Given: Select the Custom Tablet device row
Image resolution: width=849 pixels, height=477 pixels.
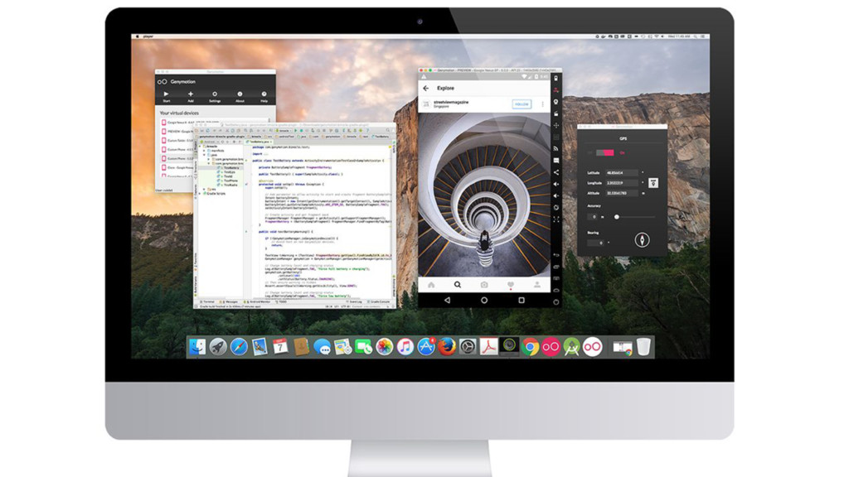Looking at the screenshot, I should click(x=177, y=141).
